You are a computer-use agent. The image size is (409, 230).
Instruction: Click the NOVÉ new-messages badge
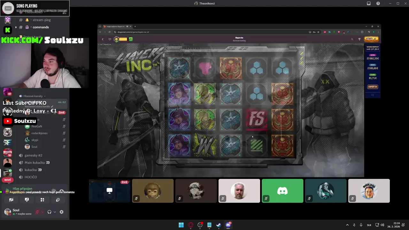tap(8, 180)
